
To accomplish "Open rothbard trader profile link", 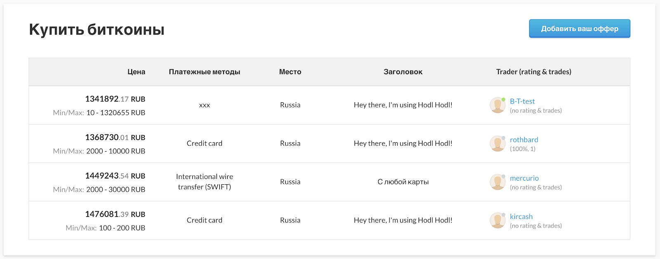I will click(x=523, y=139).
